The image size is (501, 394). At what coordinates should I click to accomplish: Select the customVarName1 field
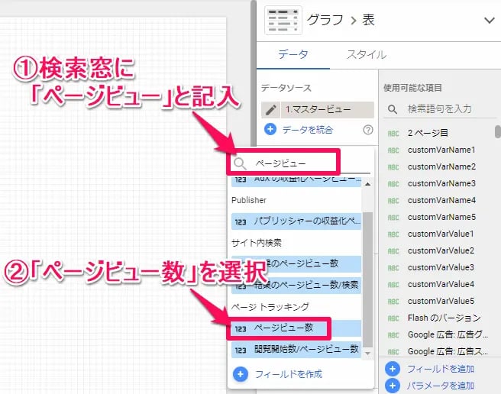[441, 150]
